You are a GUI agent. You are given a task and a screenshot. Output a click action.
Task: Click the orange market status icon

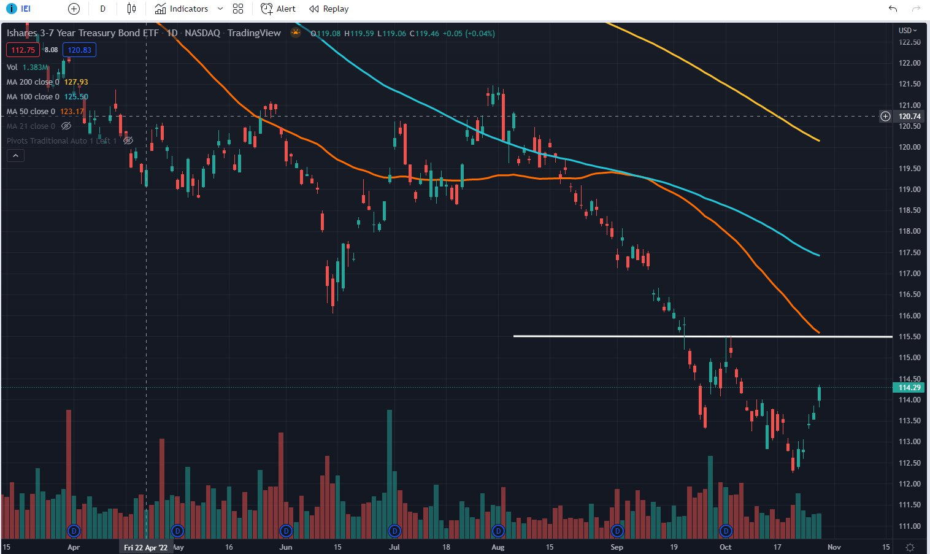(x=296, y=33)
